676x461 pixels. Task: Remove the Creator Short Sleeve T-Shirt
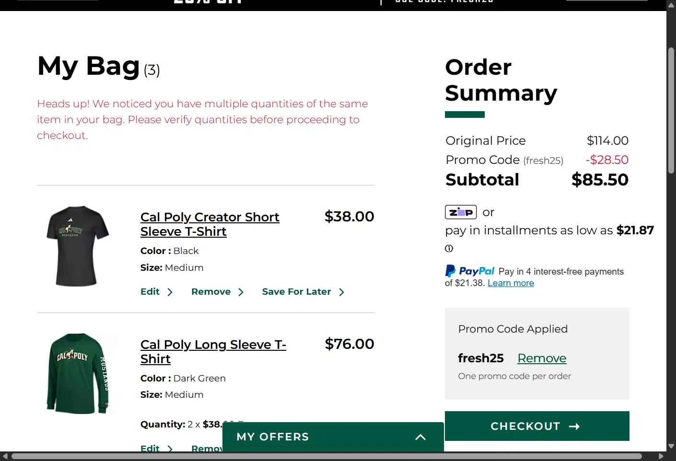[x=217, y=291]
